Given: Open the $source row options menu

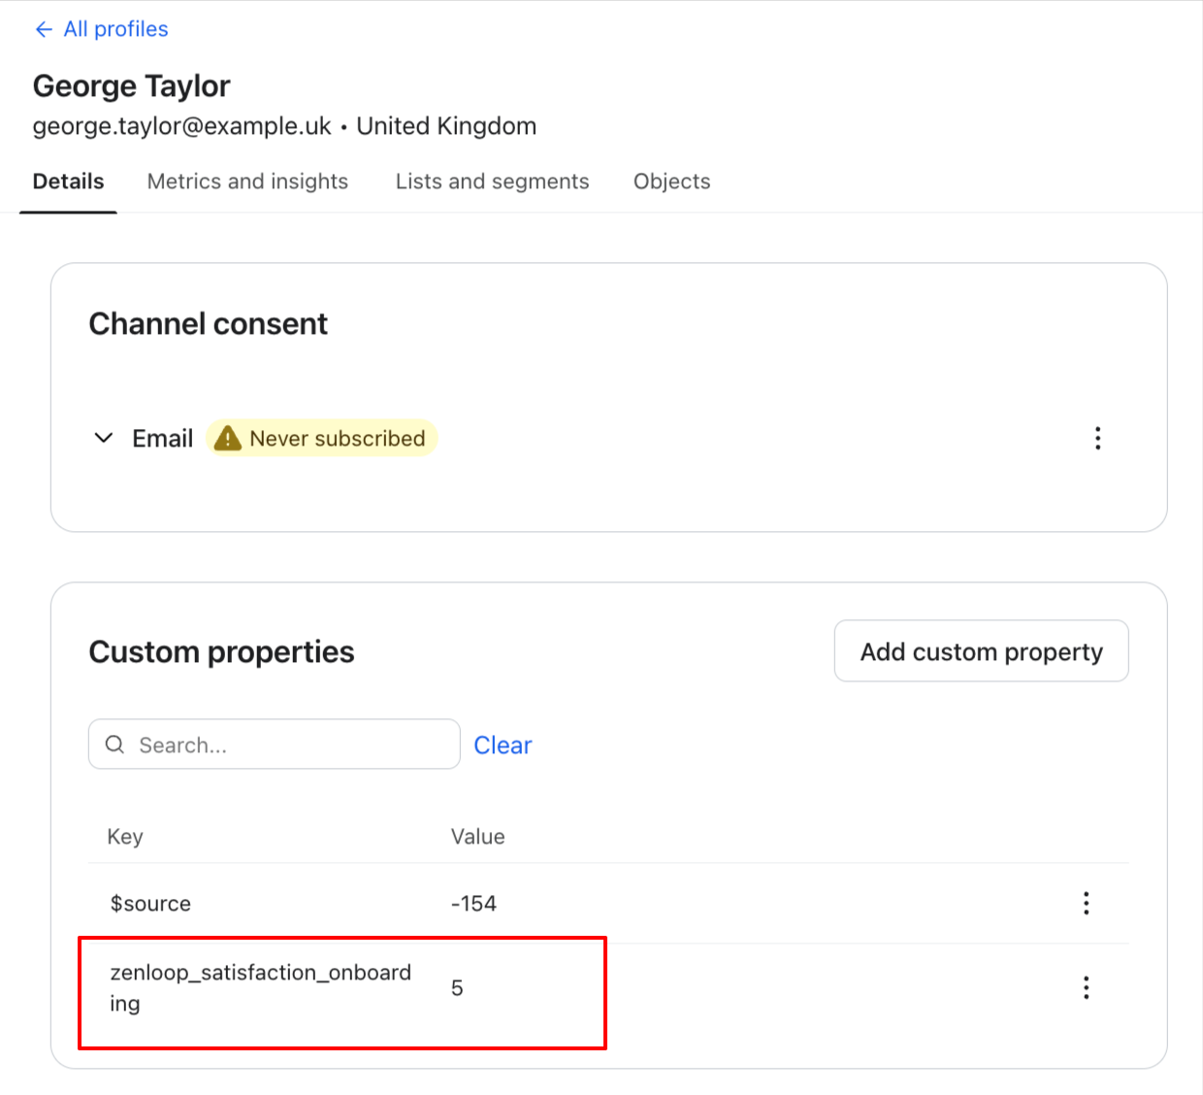Looking at the screenshot, I should pyautogui.click(x=1086, y=903).
